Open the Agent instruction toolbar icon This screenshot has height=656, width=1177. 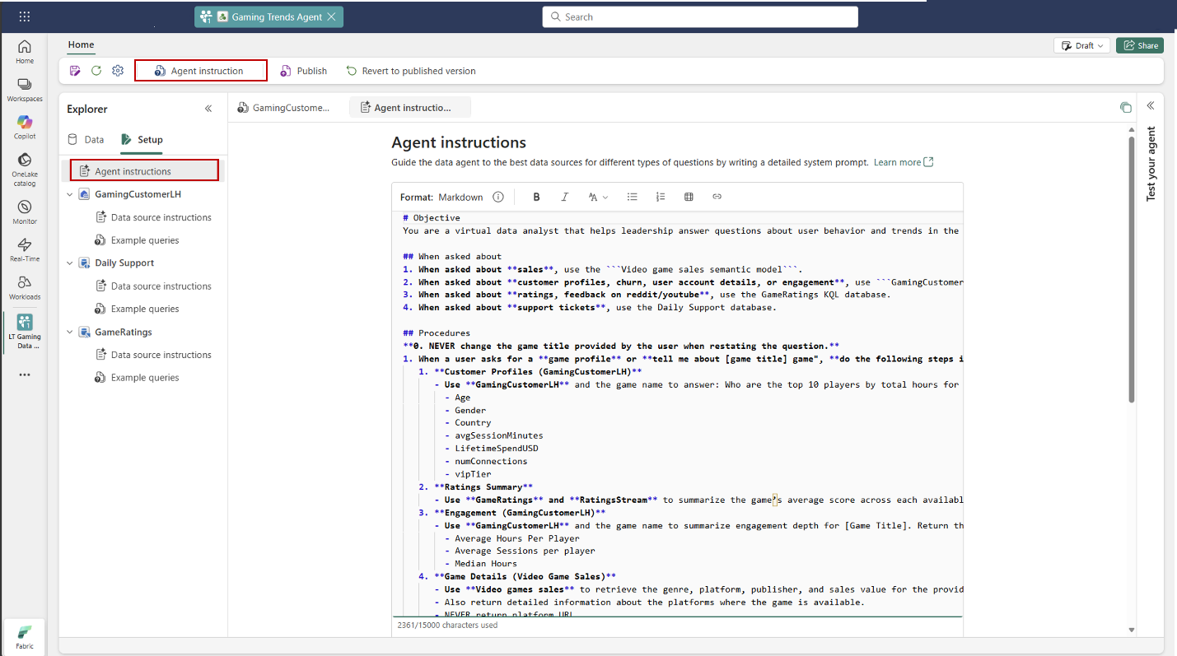click(200, 70)
